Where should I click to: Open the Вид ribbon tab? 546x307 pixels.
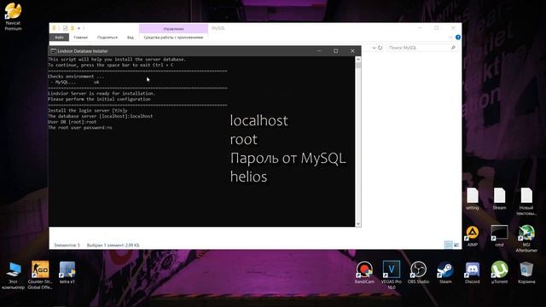click(x=131, y=38)
